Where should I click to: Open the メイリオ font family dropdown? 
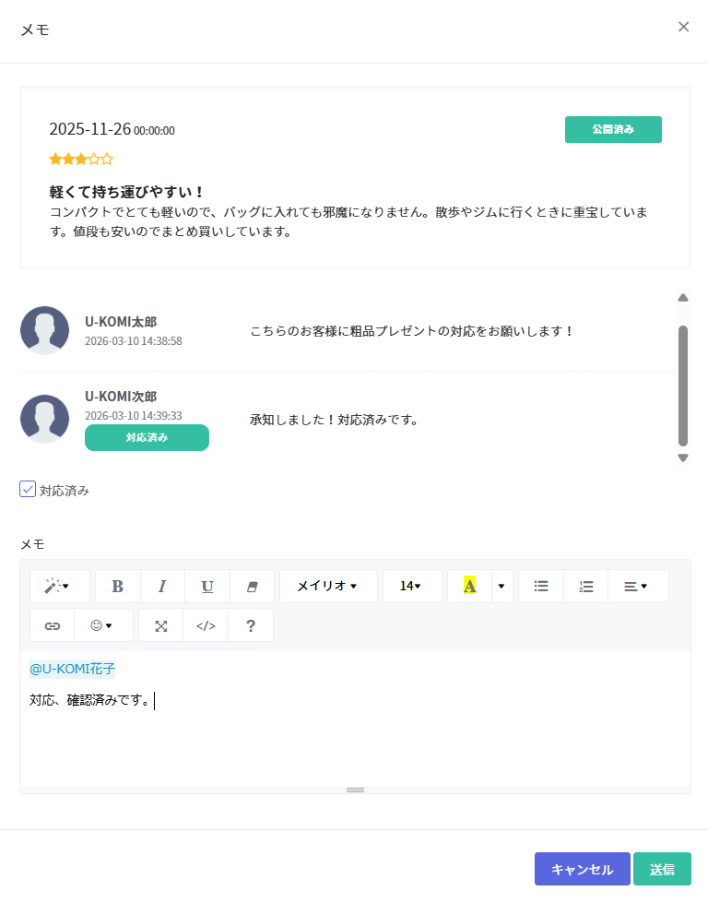pos(328,587)
